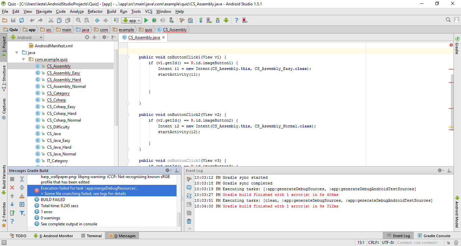Open the Messages filter funnel icon
Viewport: 461px width, 246px height.
(x=22, y=213)
